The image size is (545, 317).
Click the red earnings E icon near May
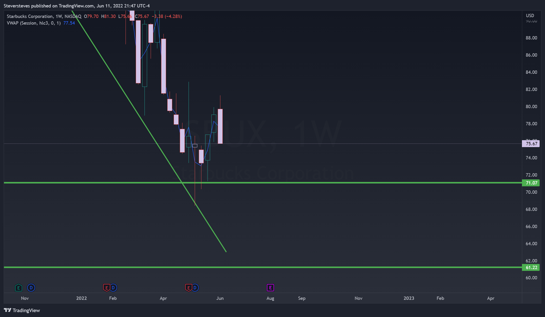[189, 288]
